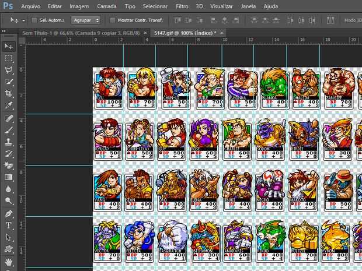Select the horizontal Type tool
Screen dimensions: 362x271
tap(9, 226)
